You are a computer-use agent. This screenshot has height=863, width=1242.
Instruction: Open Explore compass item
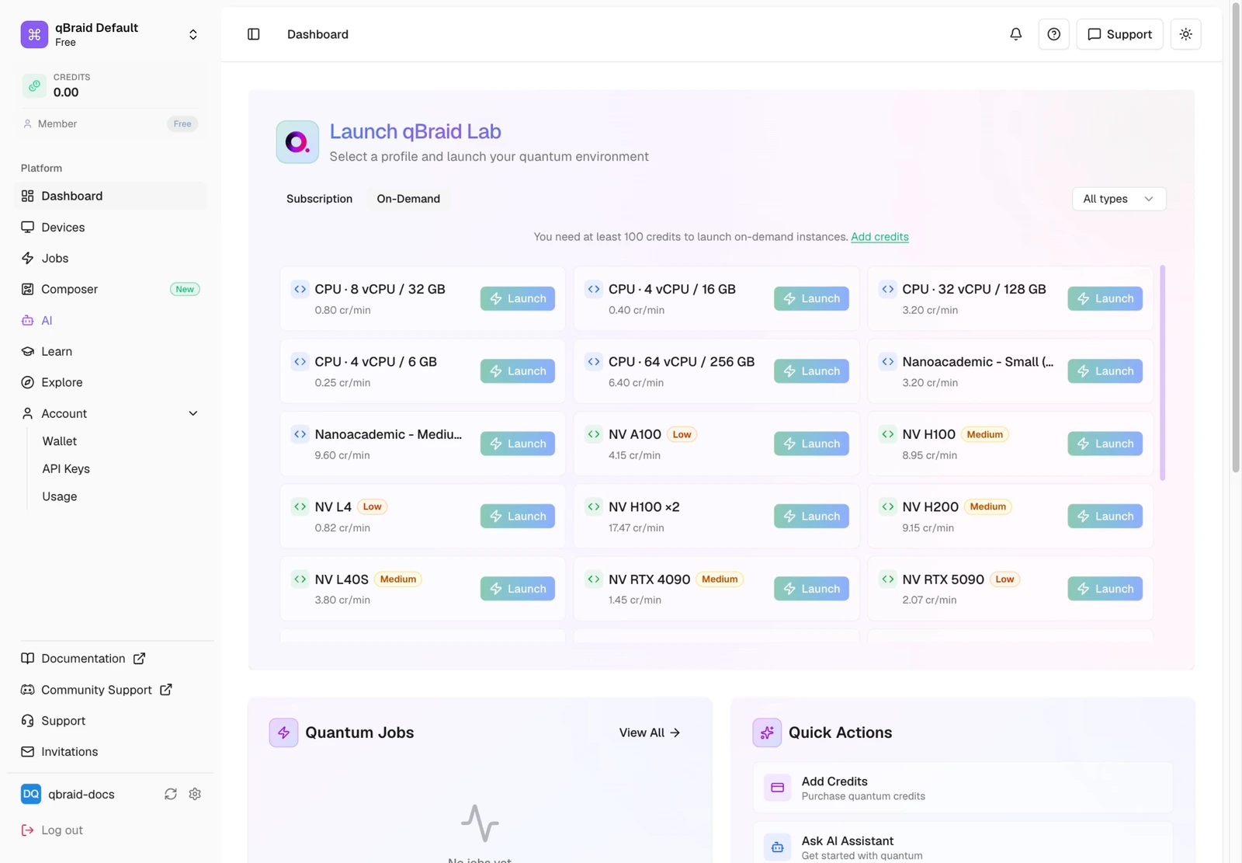pyautogui.click(x=110, y=382)
